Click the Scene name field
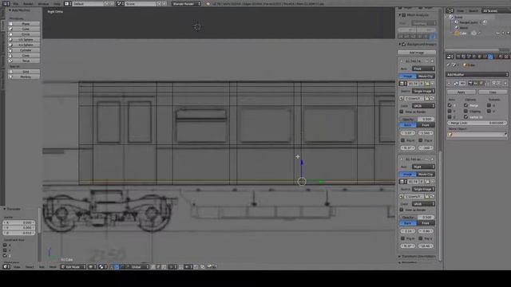The width and height of the screenshot is (511, 287). [141, 3]
